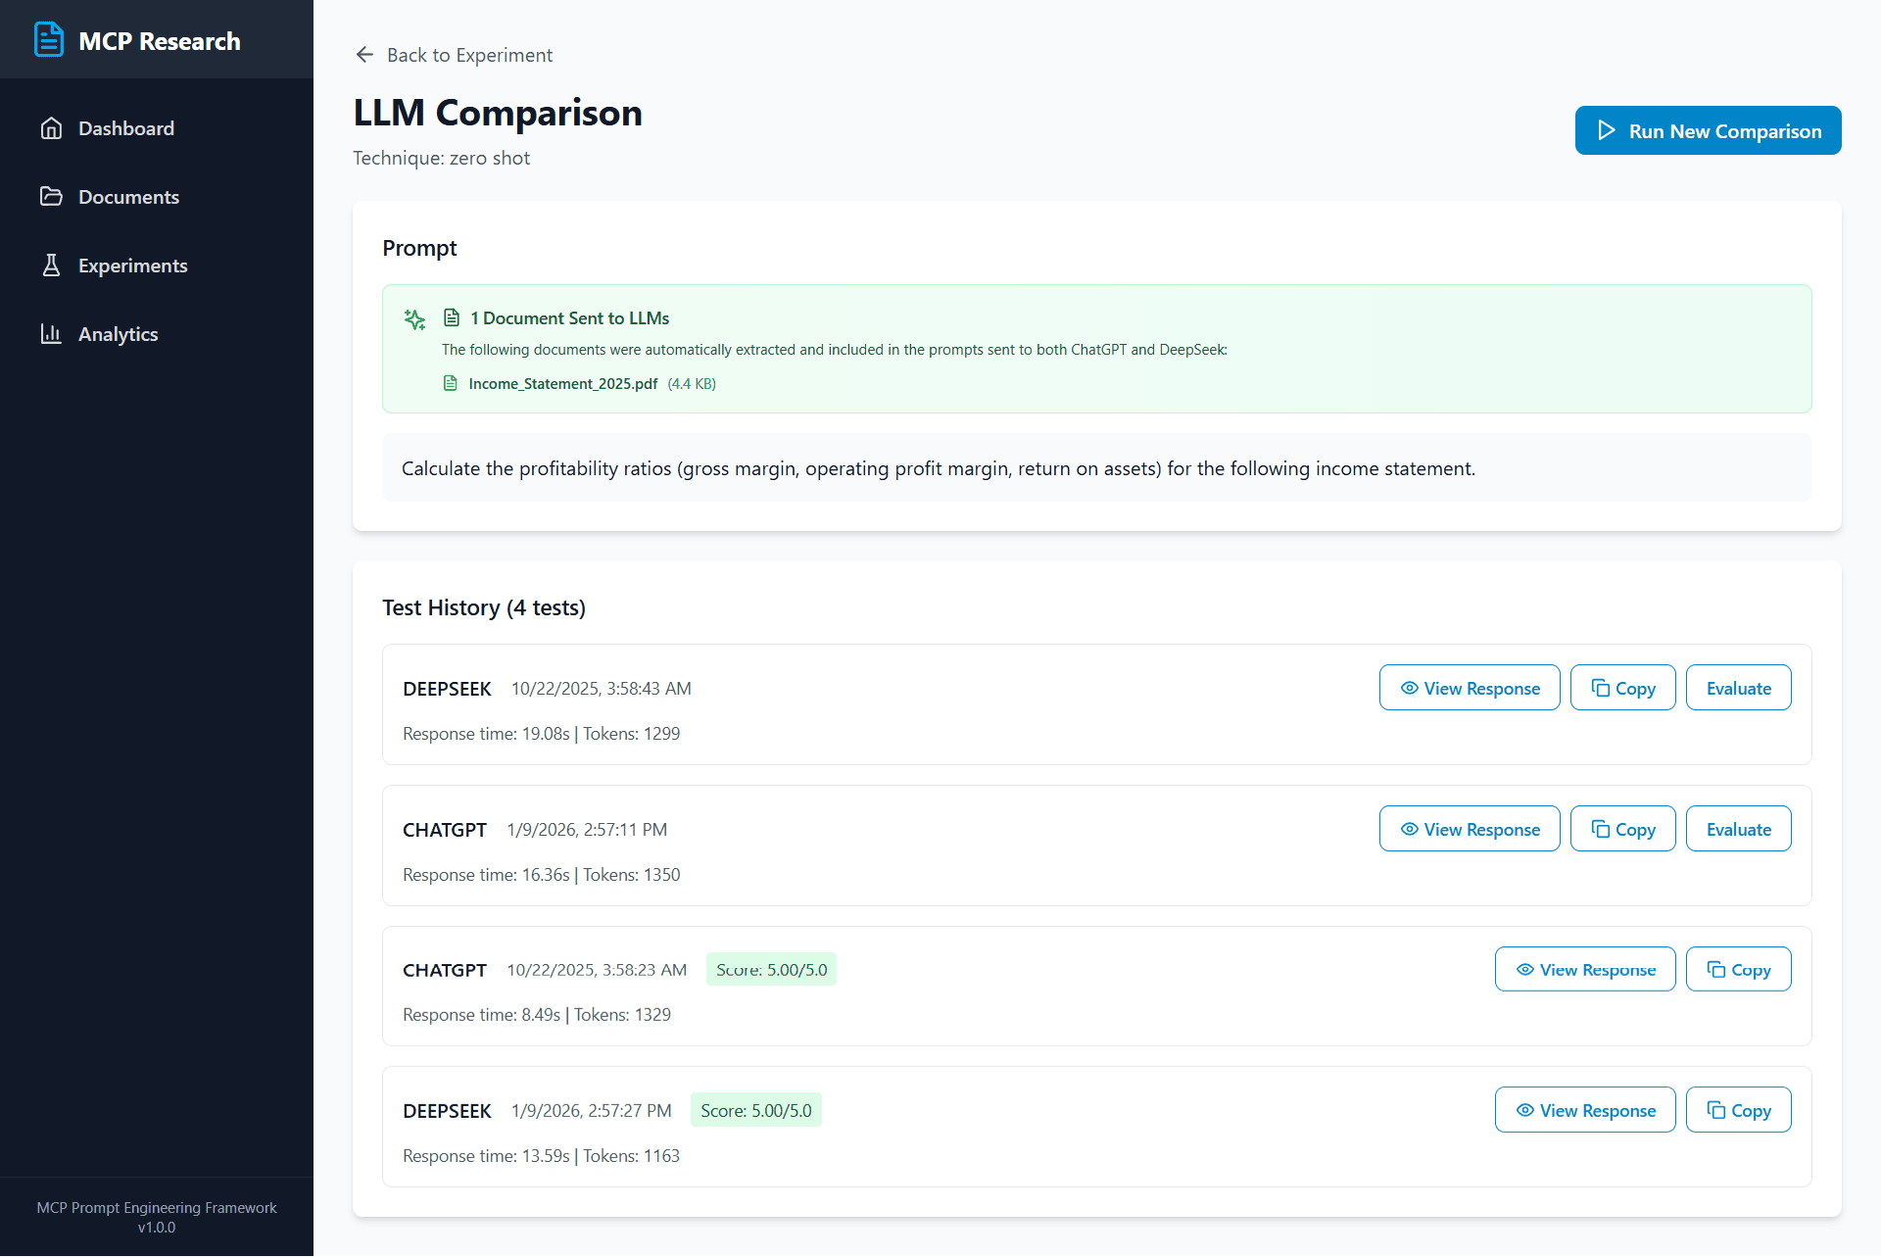Copy the ChatGPT 1/9/2026 test response

coord(1622,829)
